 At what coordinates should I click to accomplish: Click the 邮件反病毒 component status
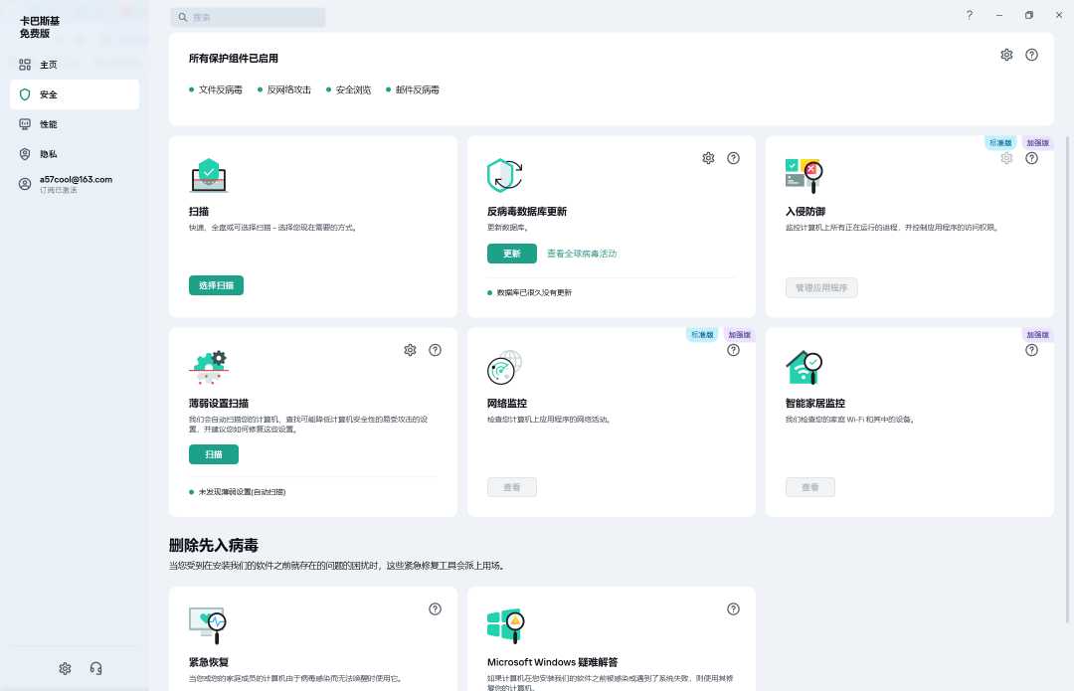[x=413, y=89]
